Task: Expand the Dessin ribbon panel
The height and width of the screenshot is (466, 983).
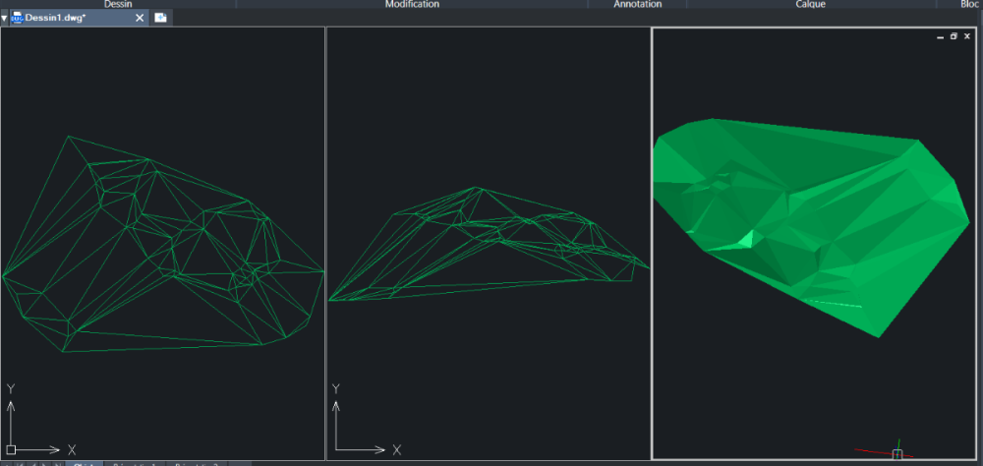Action: pyautogui.click(x=118, y=4)
